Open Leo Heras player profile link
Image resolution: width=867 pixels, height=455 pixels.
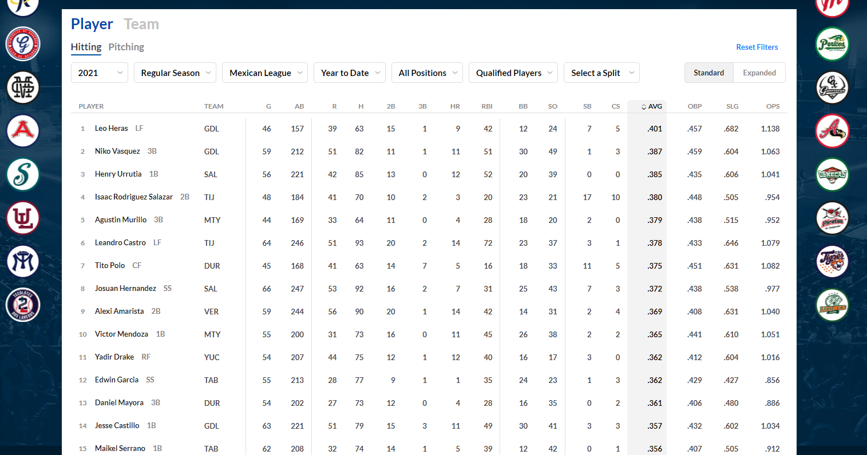112,129
